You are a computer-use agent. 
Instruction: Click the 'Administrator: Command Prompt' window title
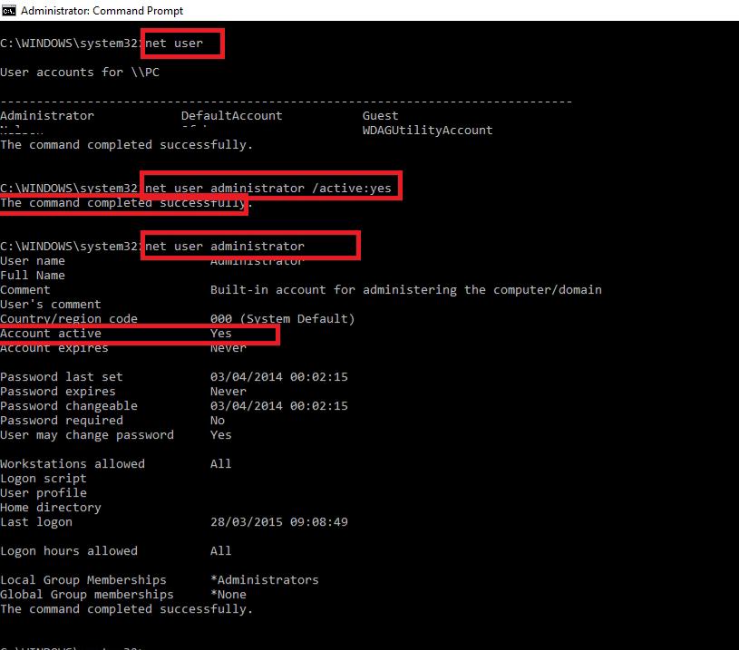(102, 10)
